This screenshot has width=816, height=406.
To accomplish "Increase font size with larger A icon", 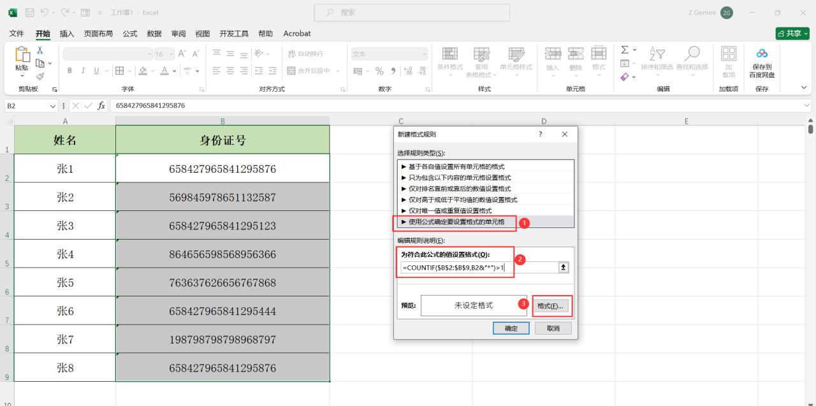I will 182,54.
